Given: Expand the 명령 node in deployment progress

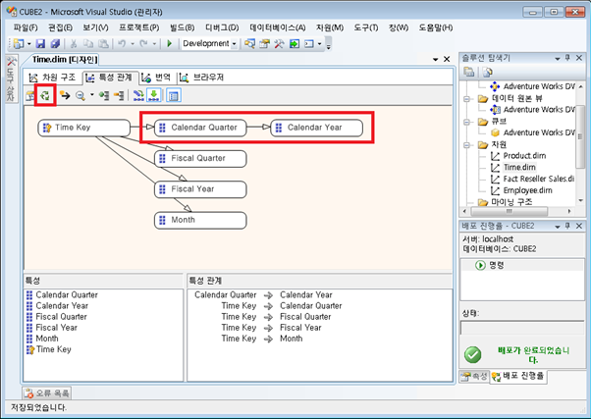Looking at the screenshot, I should click(x=480, y=265).
